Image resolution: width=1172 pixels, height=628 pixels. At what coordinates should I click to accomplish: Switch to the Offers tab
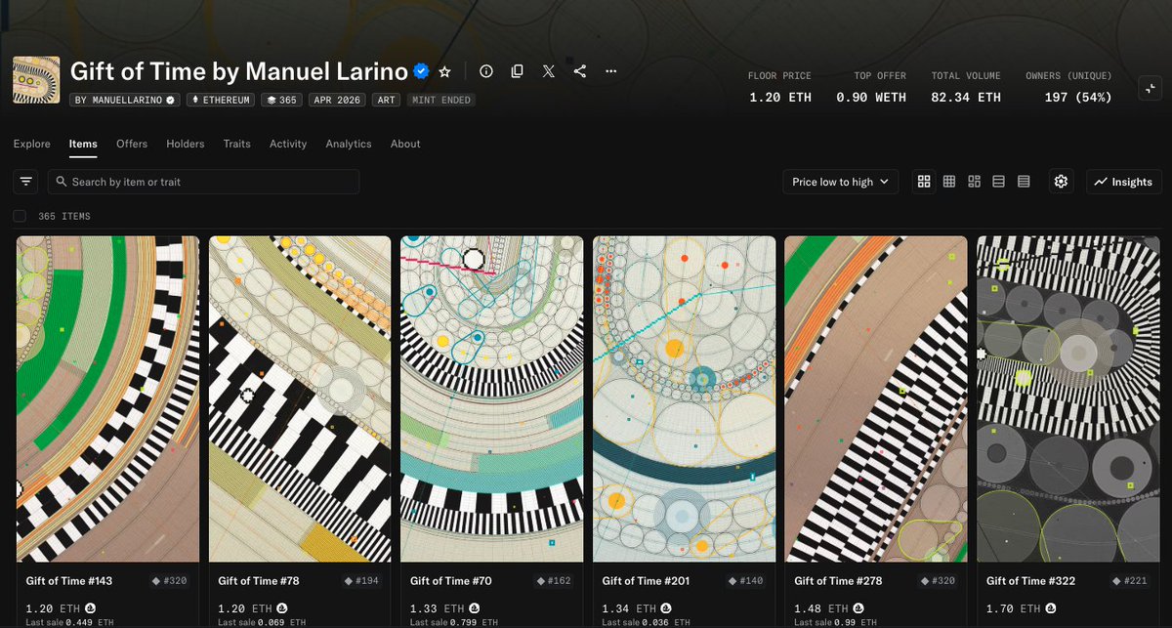(x=132, y=144)
